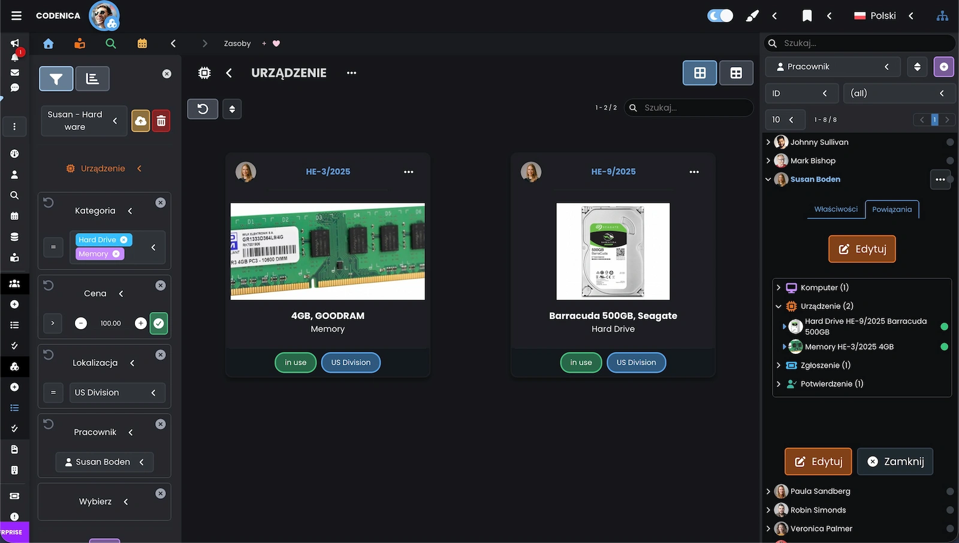The height and width of the screenshot is (543, 959).
Task: Click the theme paintbrush icon
Action: [752, 16]
